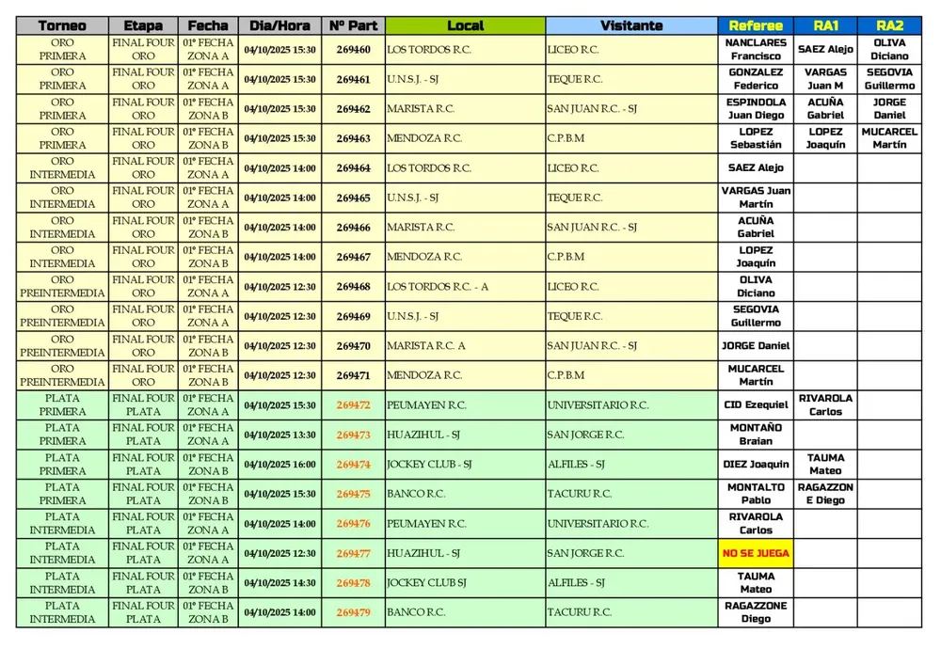
Task: Select the green Local column header
Action: pos(465,26)
